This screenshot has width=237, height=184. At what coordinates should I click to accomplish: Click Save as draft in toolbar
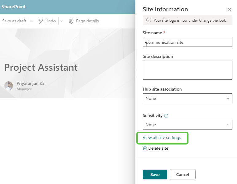14,21
